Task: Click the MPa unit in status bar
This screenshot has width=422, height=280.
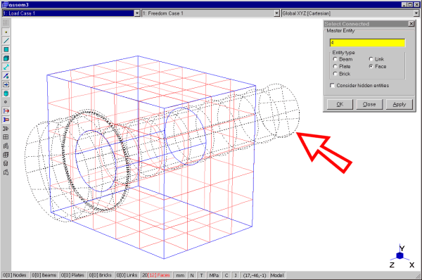Action: tap(214, 275)
